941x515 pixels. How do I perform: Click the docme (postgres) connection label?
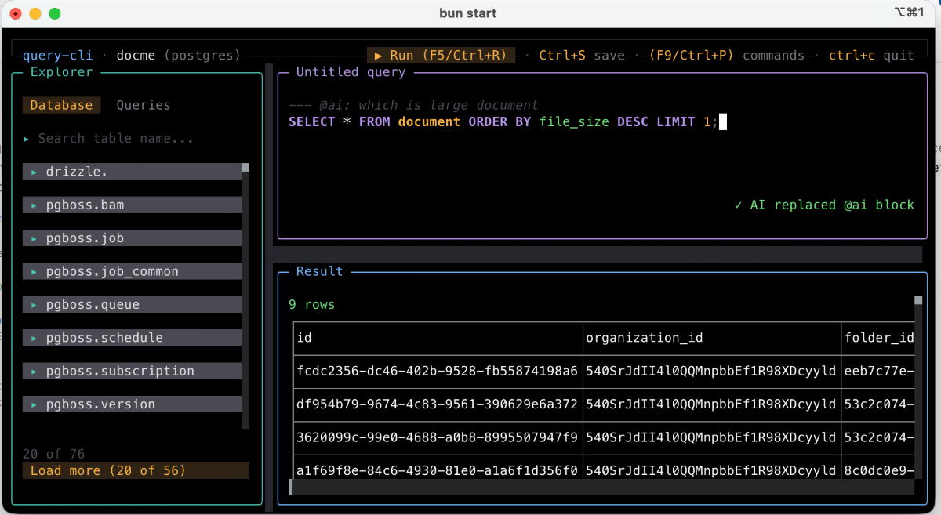[179, 56]
